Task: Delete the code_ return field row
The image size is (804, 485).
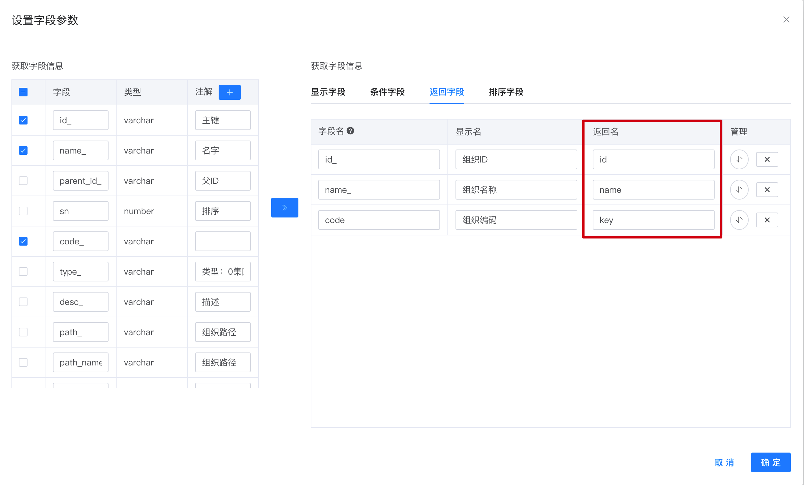Action: (x=767, y=220)
